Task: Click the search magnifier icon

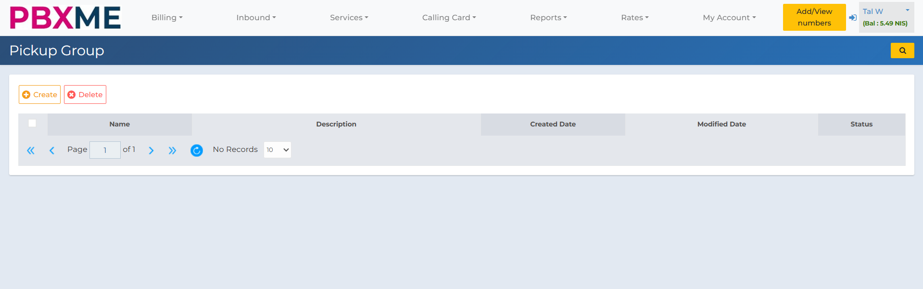Action: (902, 50)
